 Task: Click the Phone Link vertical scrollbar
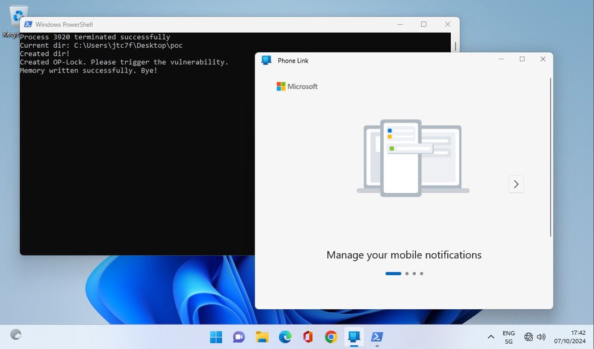(551, 158)
